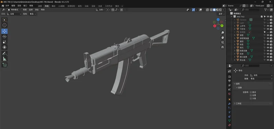
Task: Add a new workspace with plus button
Action: point(122,6)
